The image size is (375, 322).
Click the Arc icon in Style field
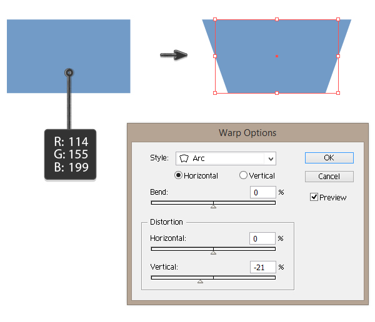coord(184,159)
